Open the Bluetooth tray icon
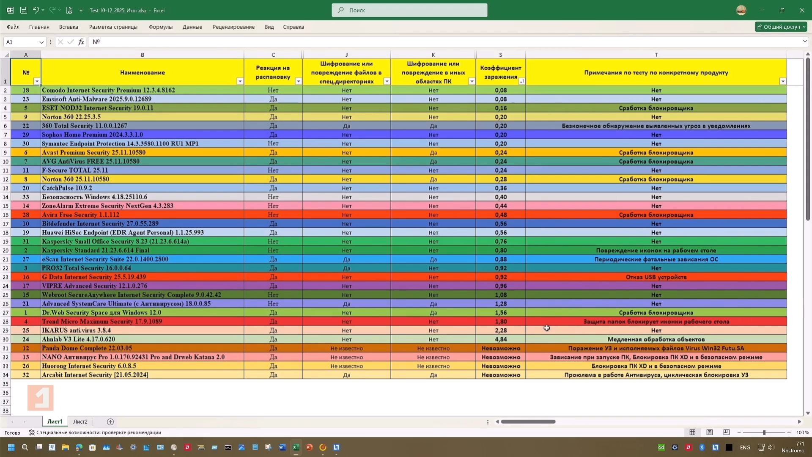The height and width of the screenshot is (457, 812). (x=702, y=447)
